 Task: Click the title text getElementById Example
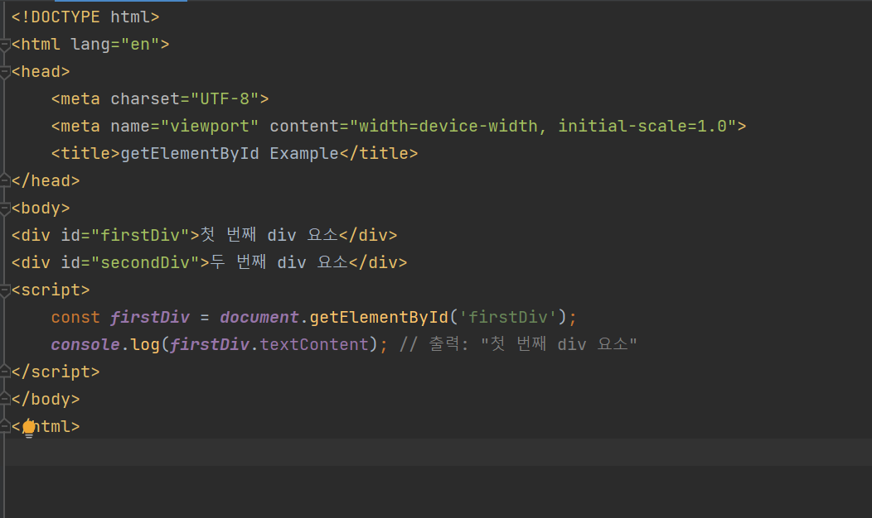(230, 153)
